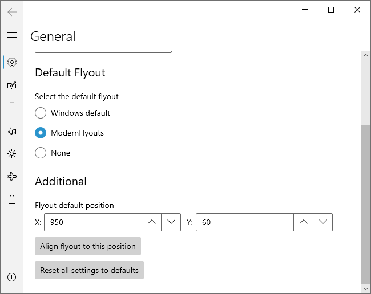Screen dimensions: 371x294
Task: Click Reset all settings to defaults
Action: click(89, 270)
